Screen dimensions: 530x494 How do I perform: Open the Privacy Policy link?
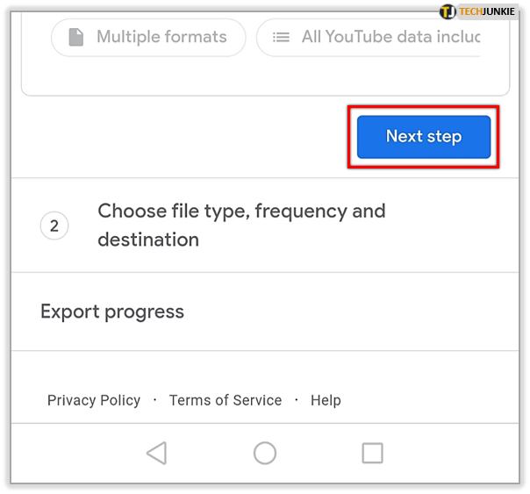point(94,400)
